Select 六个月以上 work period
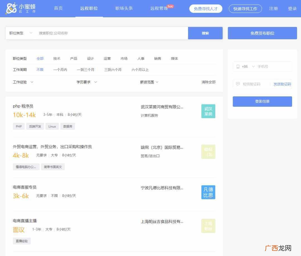The width and height of the screenshot is (301, 256). point(140,70)
